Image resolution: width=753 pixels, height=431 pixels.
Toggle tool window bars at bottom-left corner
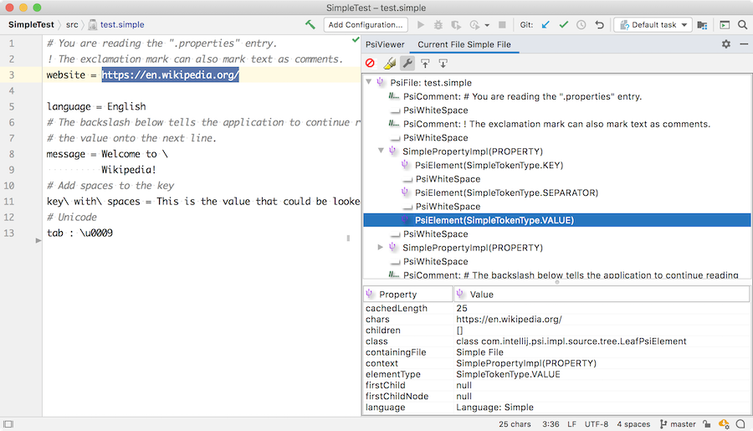click(9, 424)
